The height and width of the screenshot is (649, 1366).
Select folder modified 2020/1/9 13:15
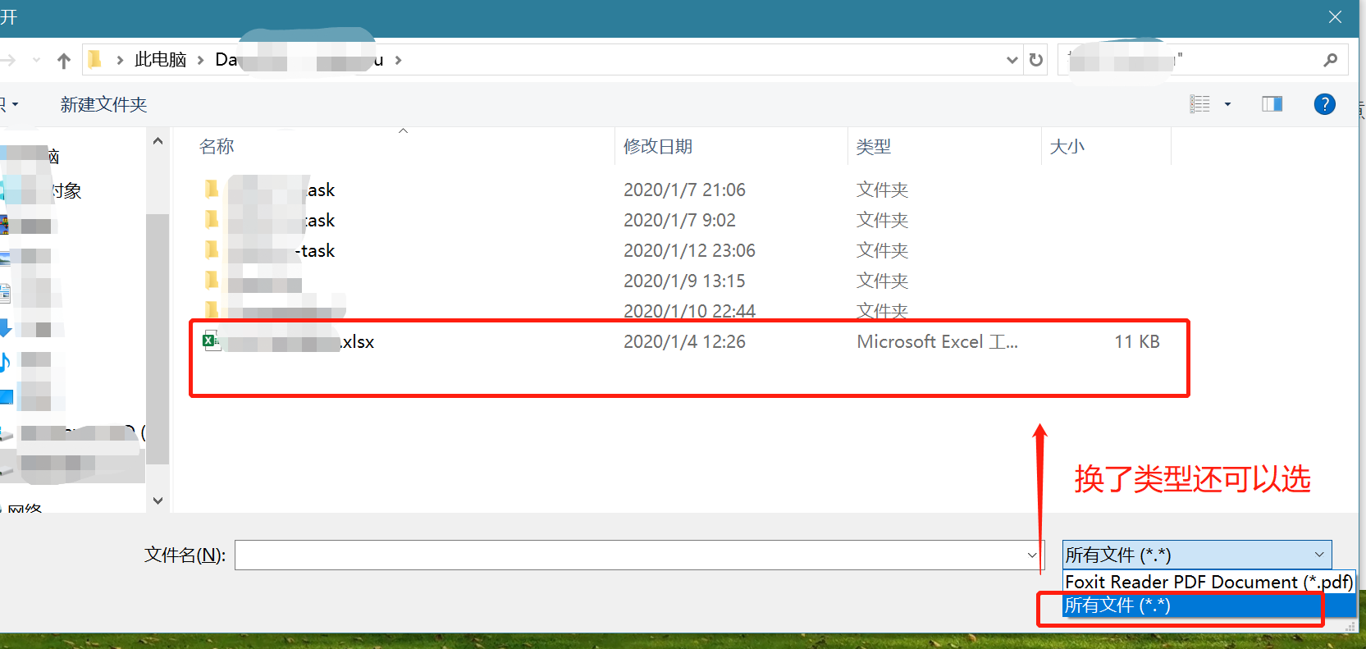click(x=685, y=281)
